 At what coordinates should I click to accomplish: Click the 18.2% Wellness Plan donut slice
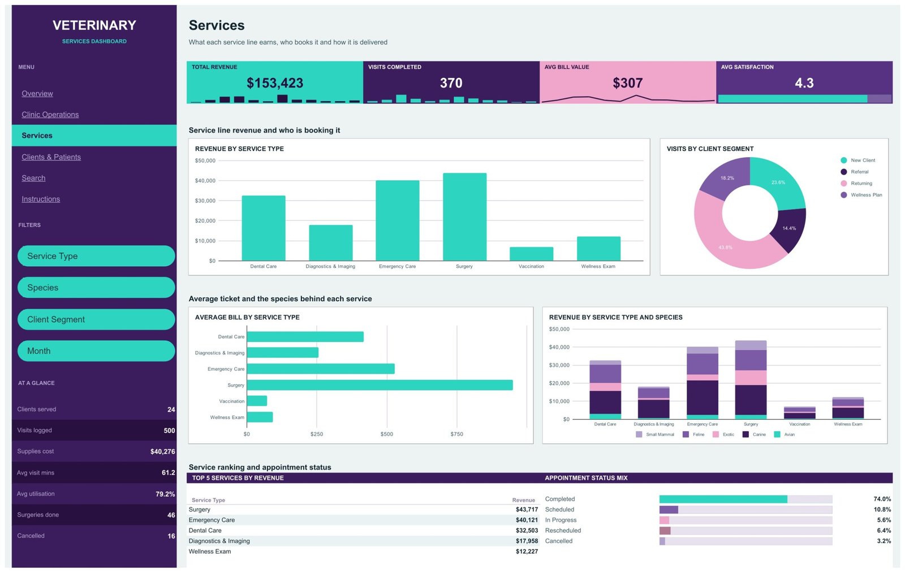coord(727,178)
